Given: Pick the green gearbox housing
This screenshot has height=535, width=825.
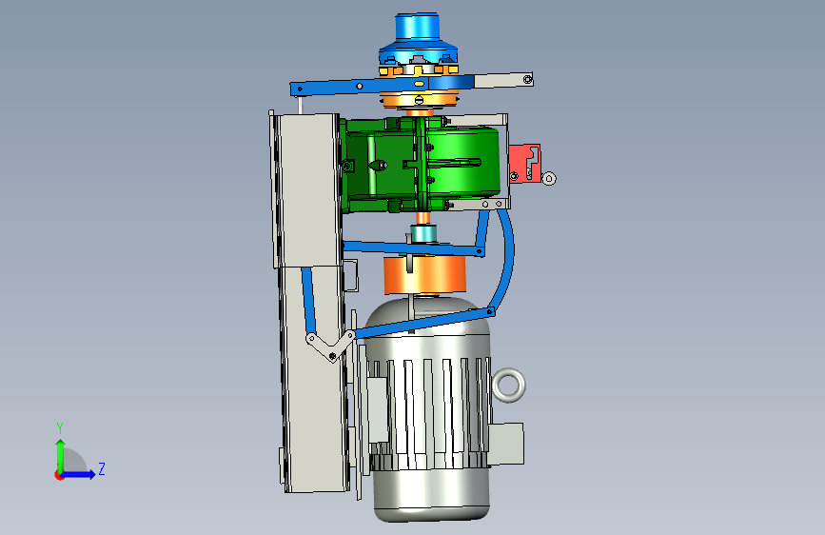Looking at the screenshot, I should tap(419, 165).
